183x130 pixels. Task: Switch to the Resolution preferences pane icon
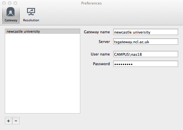(31, 12)
